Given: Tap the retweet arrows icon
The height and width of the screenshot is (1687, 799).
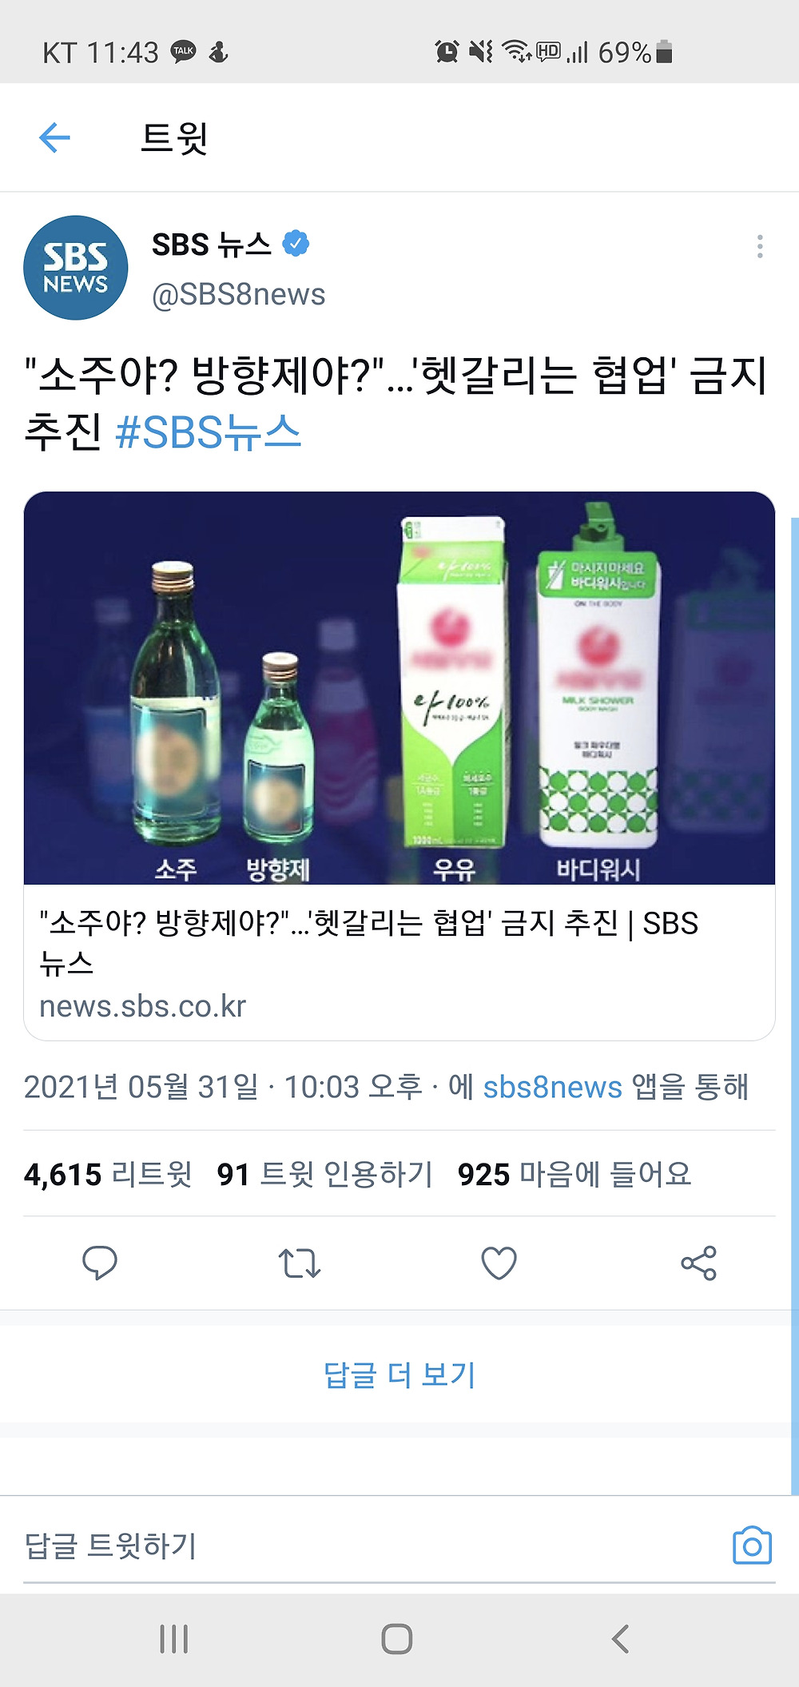Looking at the screenshot, I should [300, 1263].
